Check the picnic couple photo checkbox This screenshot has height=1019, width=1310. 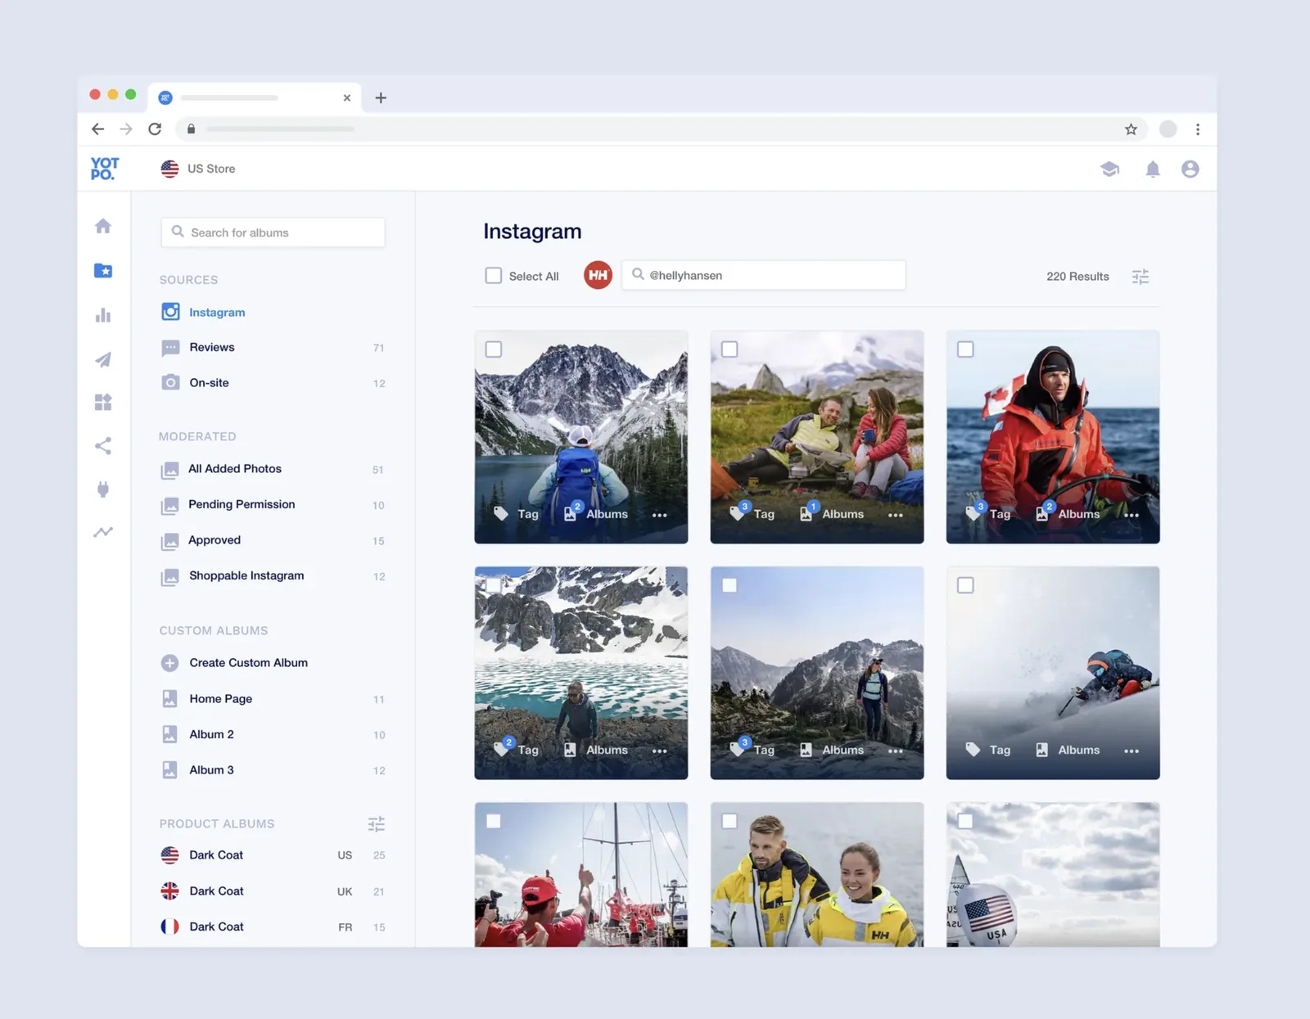click(x=730, y=349)
